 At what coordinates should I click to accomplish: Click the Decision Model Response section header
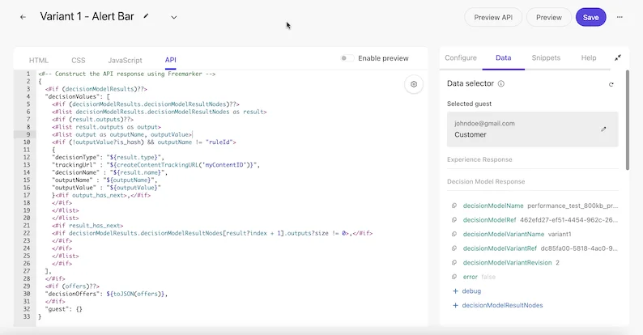[x=486, y=181]
